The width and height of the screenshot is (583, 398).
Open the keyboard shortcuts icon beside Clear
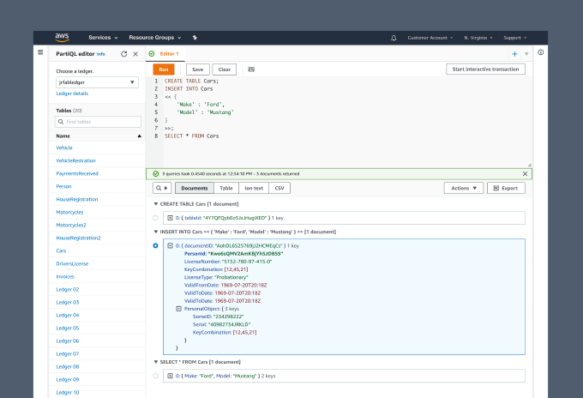(x=251, y=69)
